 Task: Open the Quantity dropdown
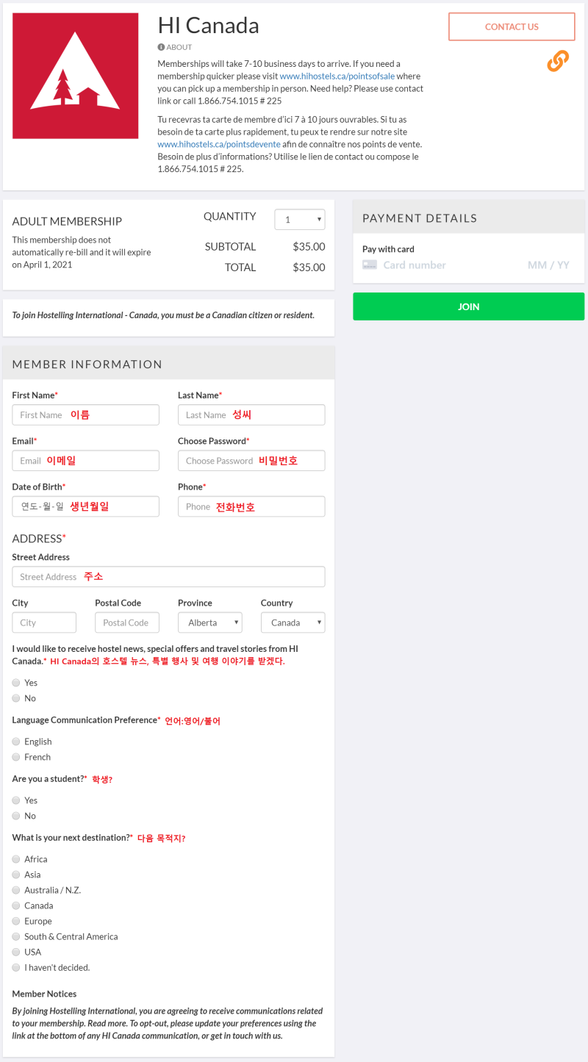tap(300, 220)
